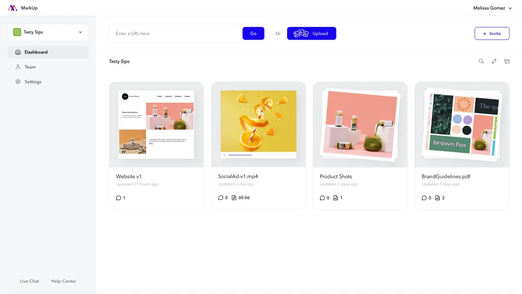The image size is (522, 294).
Task: Open the BrandGuidelines.pdf thumbnail
Action: [462, 125]
